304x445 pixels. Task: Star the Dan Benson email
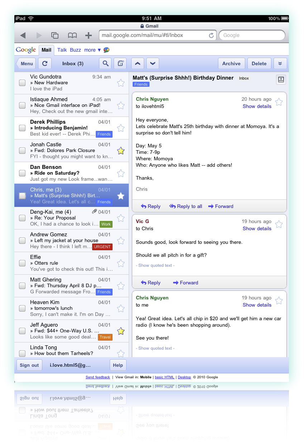[121, 173]
